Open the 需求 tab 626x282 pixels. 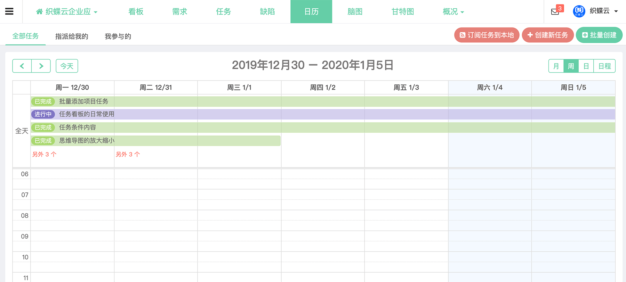(180, 11)
